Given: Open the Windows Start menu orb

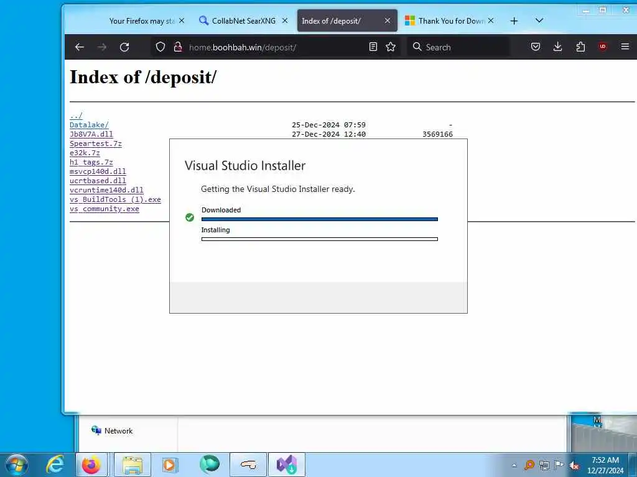Looking at the screenshot, I should 17,465.
